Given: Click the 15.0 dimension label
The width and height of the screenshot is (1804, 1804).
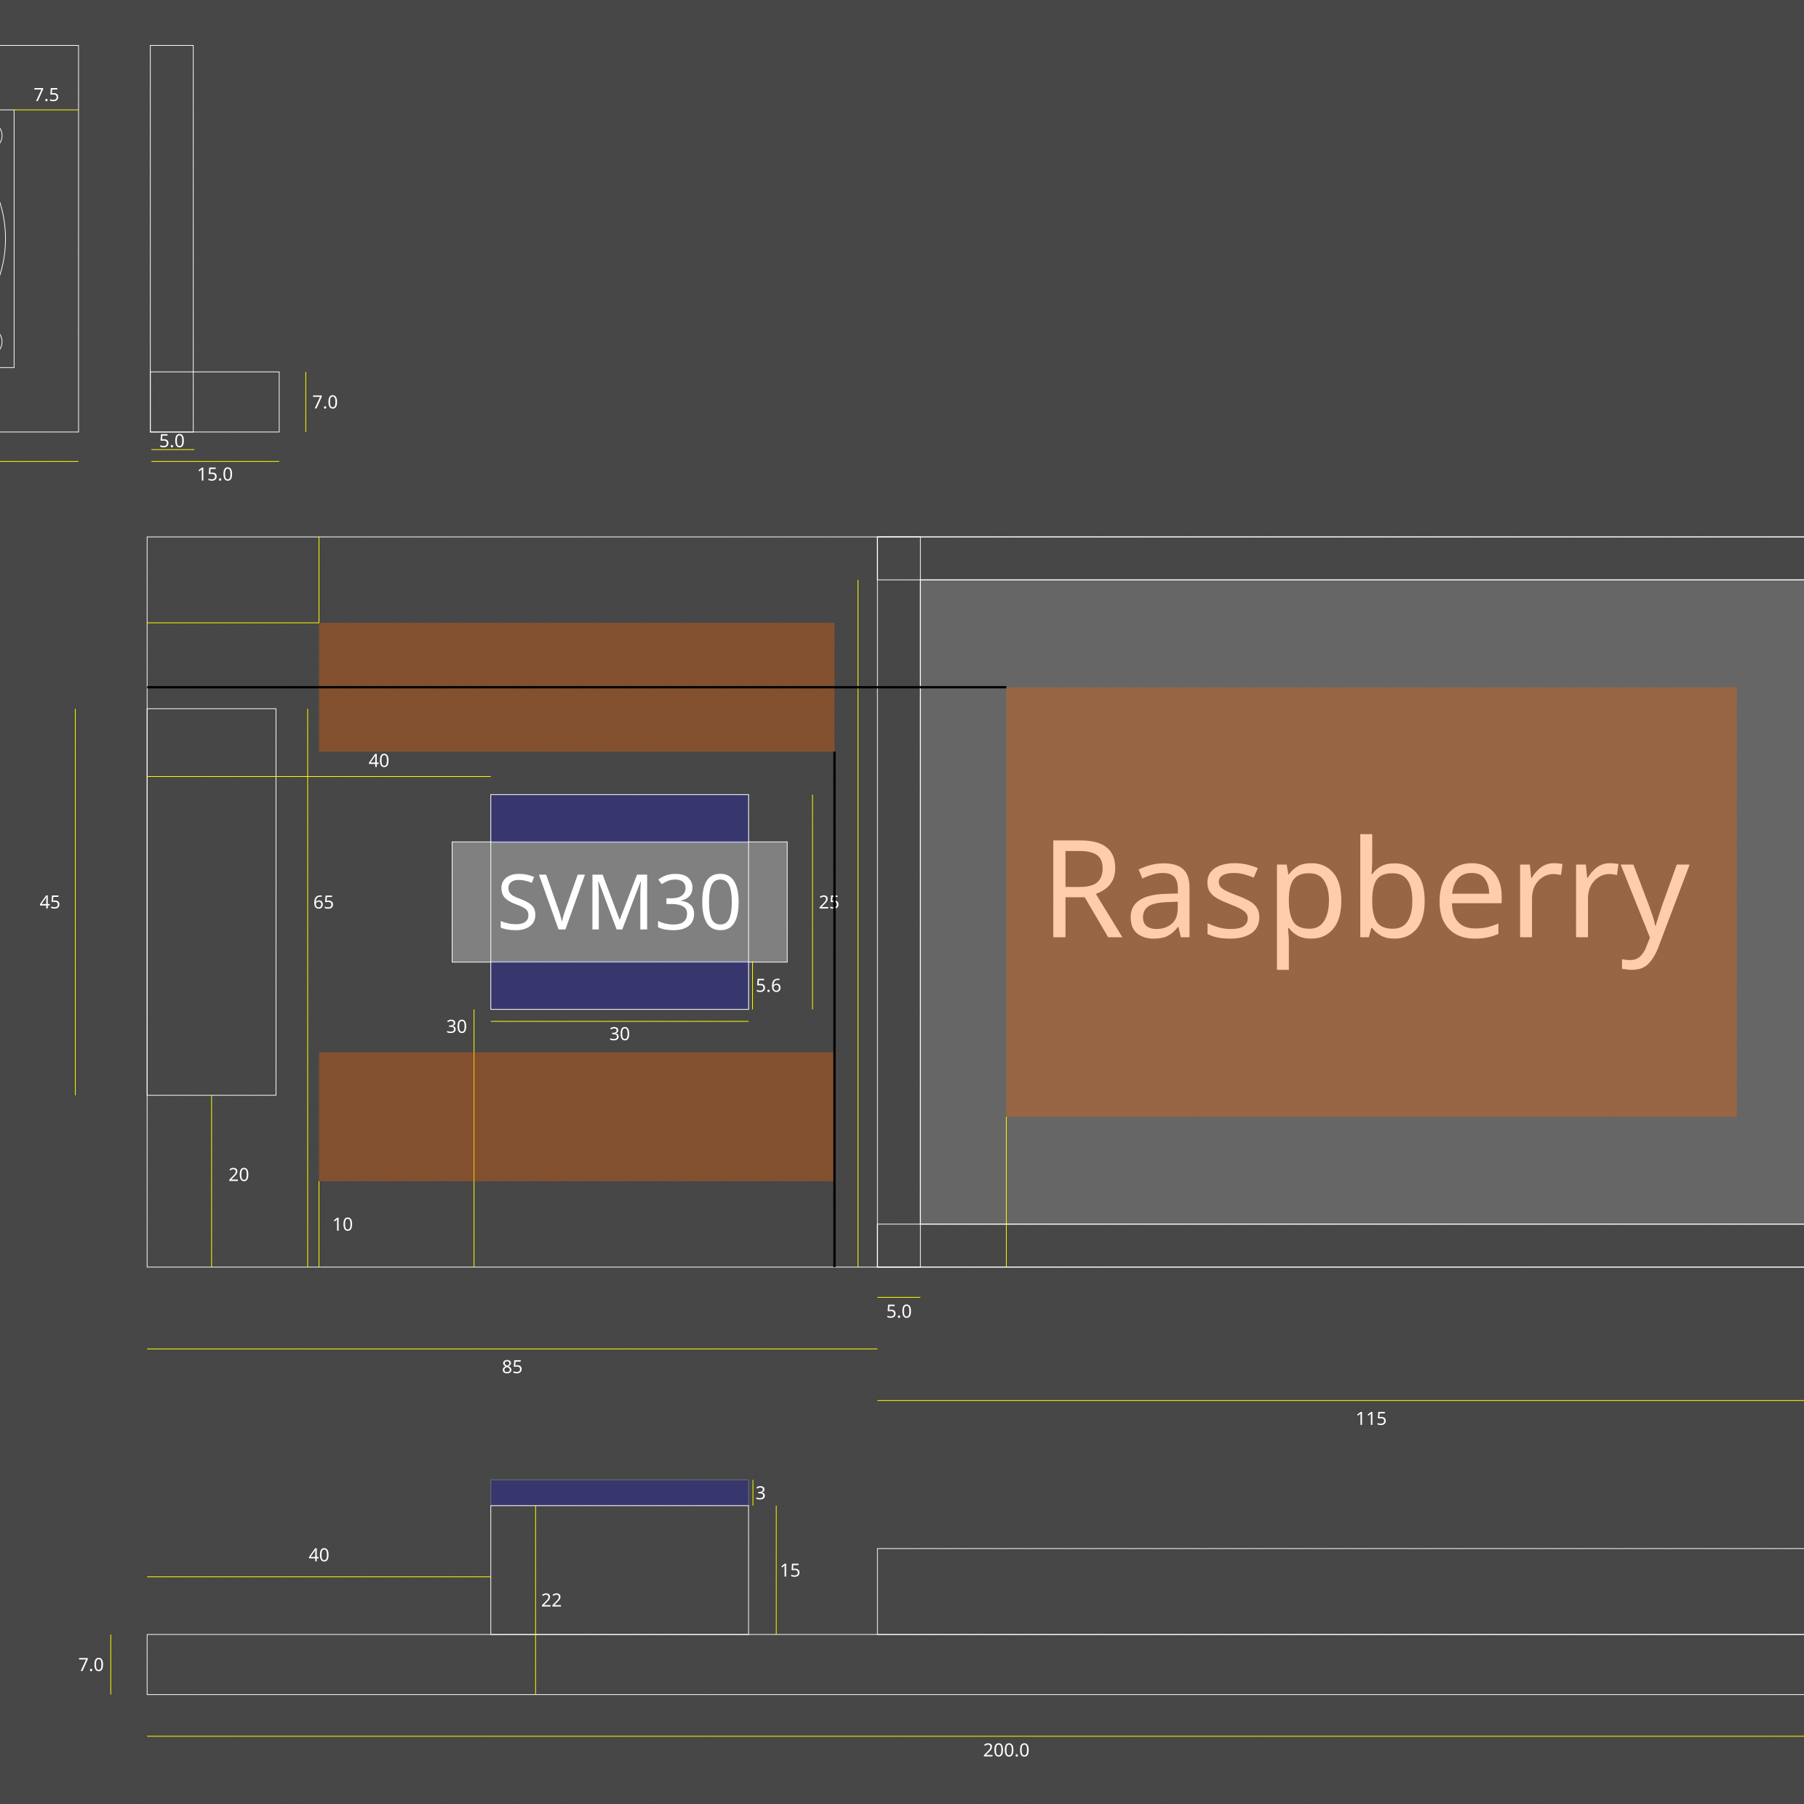Looking at the screenshot, I should pos(215,474).
